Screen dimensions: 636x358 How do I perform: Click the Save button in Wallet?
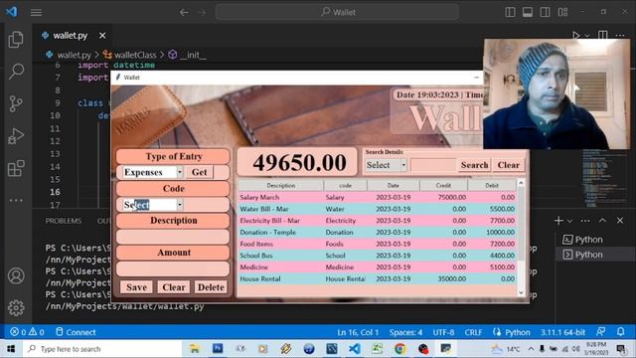coord(137,287)
